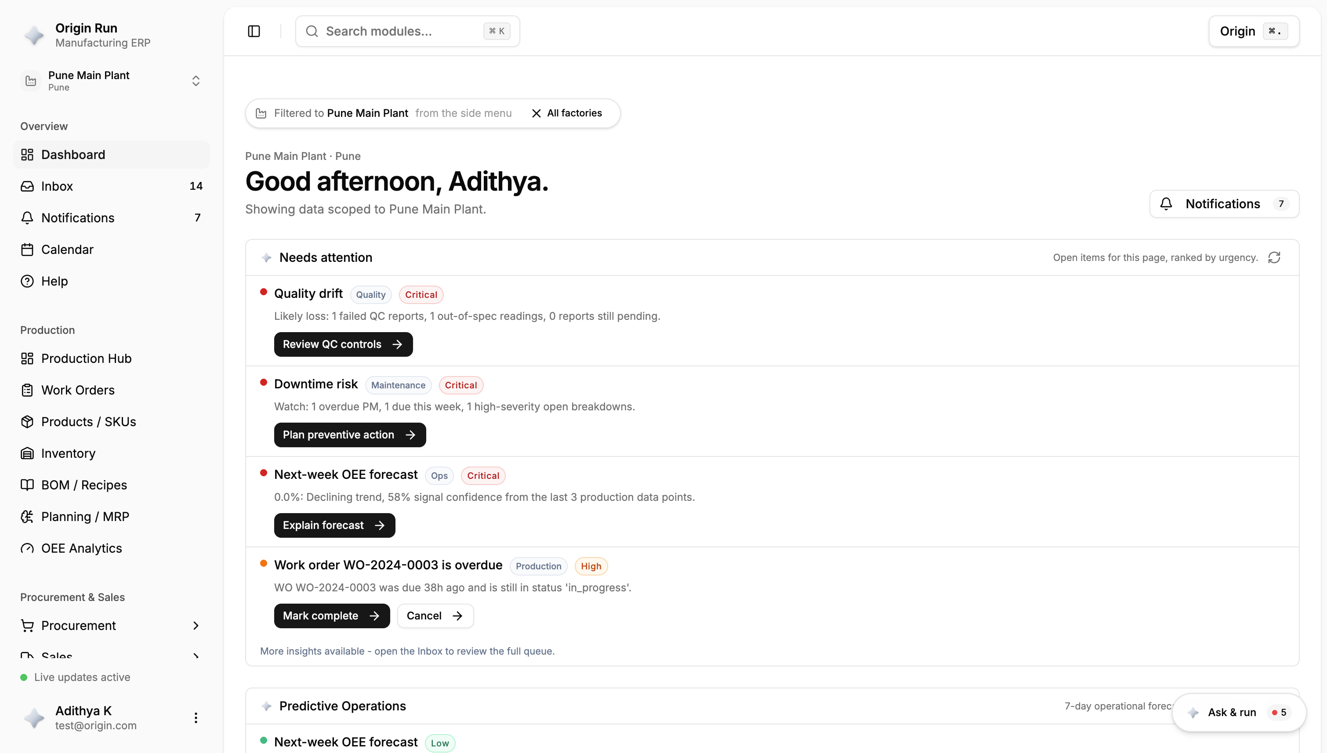The image size is (1327, 753).
Task: Open the factory switcher chevrons
Action: click(196, 81)
